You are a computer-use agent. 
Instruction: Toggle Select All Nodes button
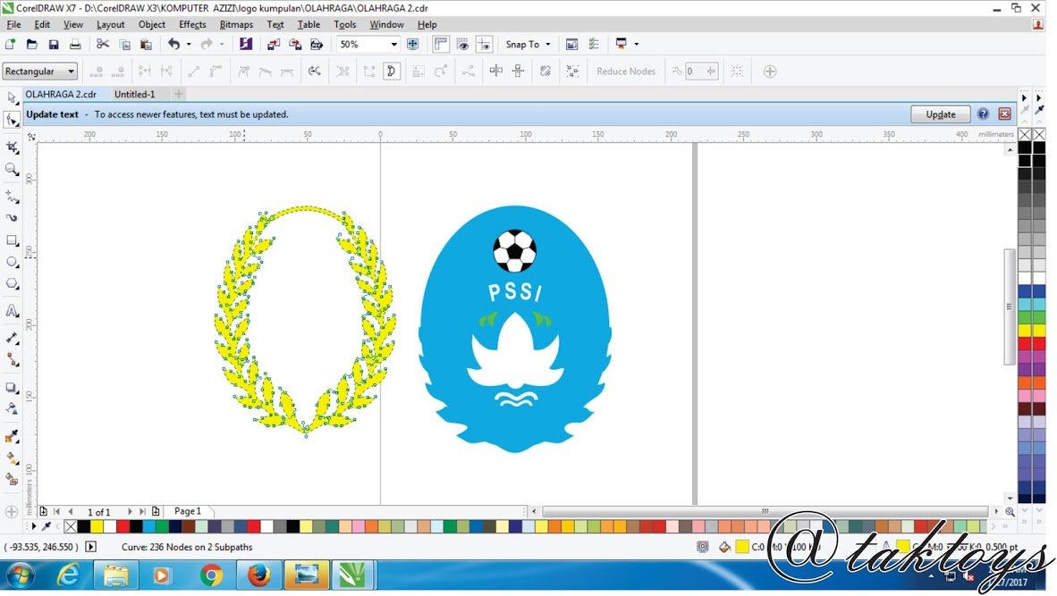572,71
